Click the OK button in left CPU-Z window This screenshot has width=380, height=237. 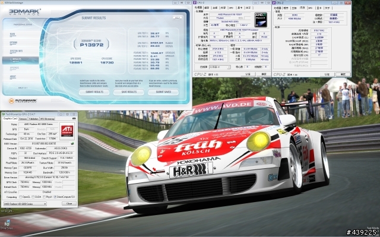pos(264,74)
